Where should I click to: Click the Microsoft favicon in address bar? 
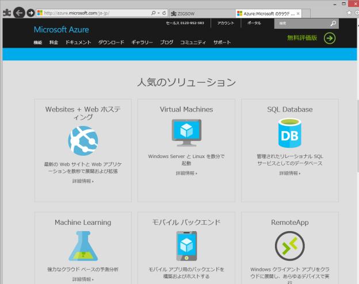click(40, 13)
